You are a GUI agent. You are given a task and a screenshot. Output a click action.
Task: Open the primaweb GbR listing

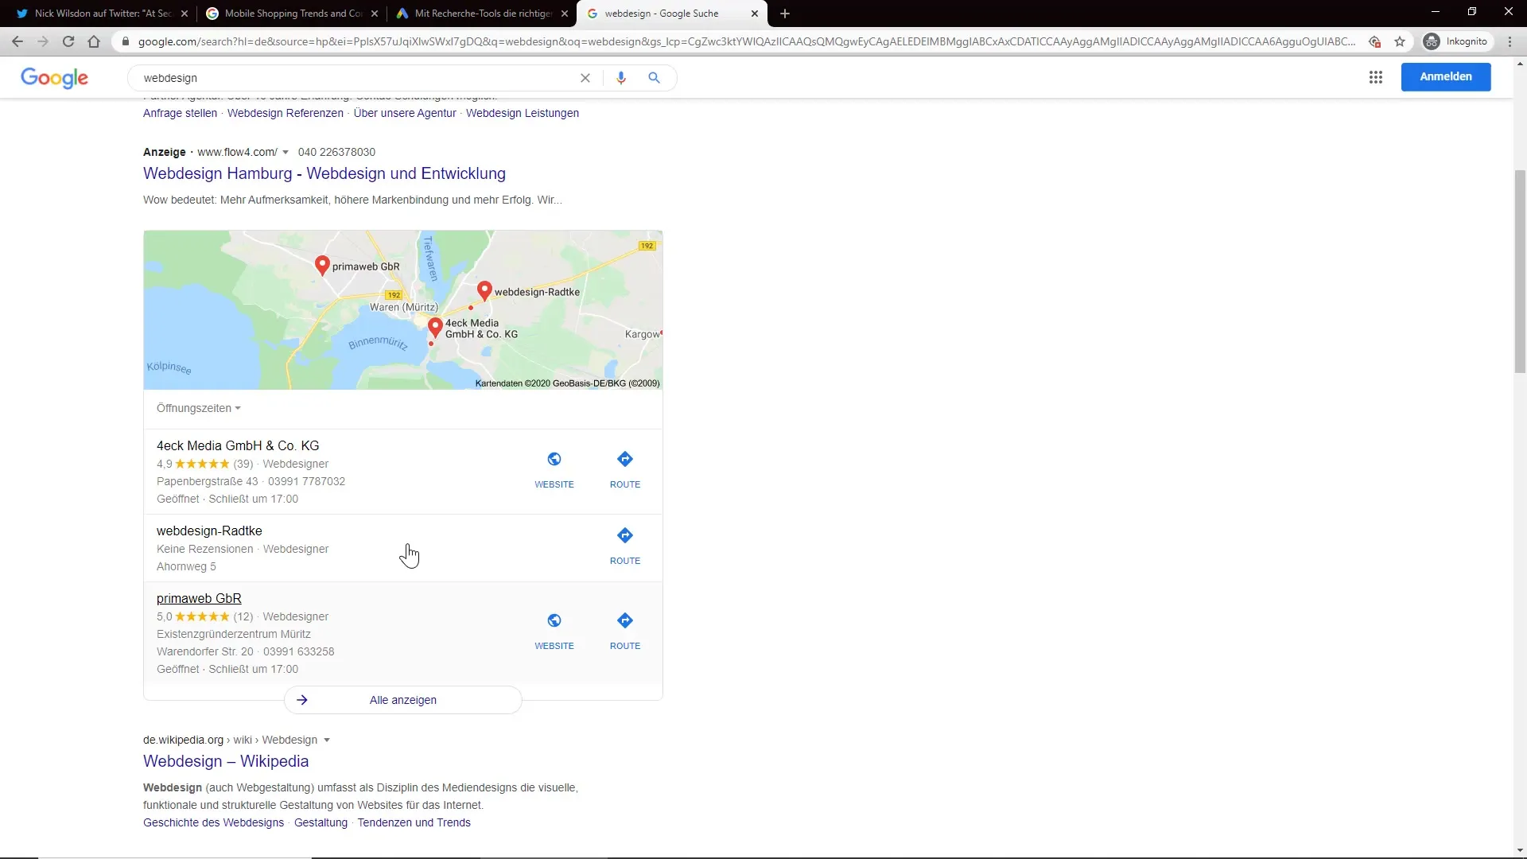199,598
